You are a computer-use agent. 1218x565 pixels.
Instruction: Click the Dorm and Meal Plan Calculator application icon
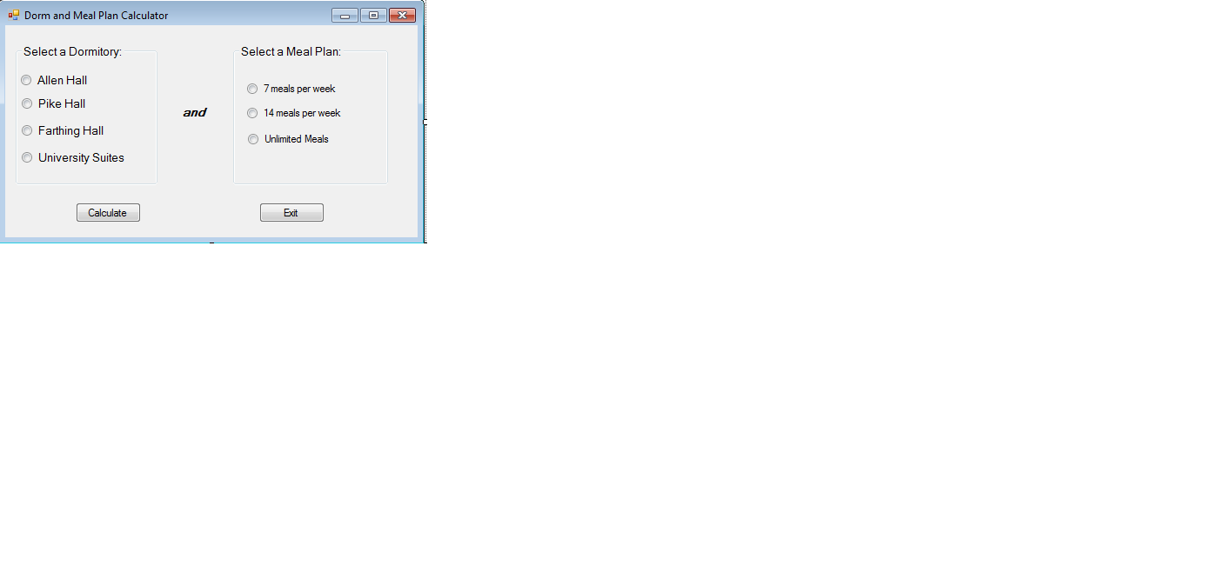tap(12, 15)
